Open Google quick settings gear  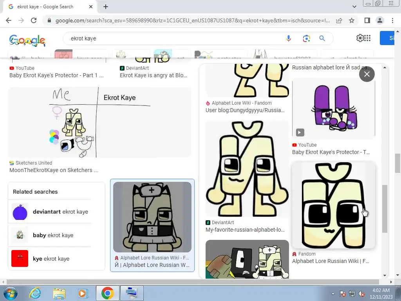coord(360,38)
